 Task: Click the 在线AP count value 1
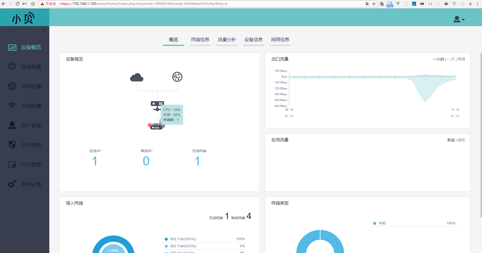(95, 161)
